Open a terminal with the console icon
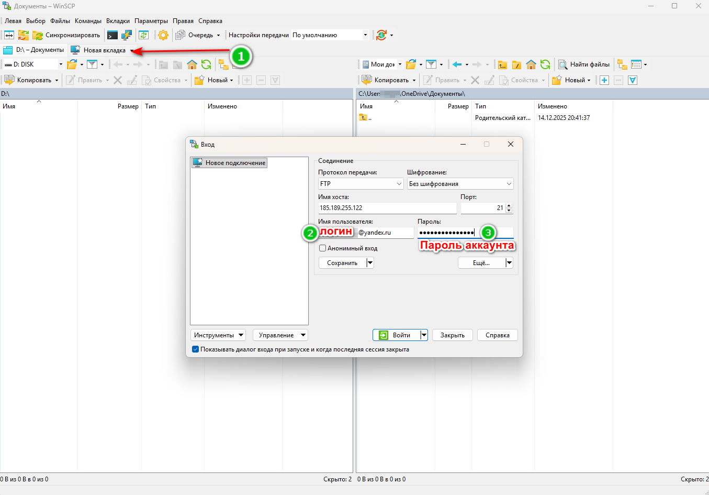This screenshot has width=709, height=495. [x=111, y=35]
